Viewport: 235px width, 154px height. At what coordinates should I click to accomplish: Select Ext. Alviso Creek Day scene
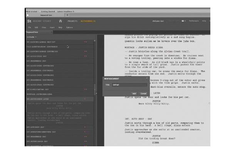(x=60, y=56)
